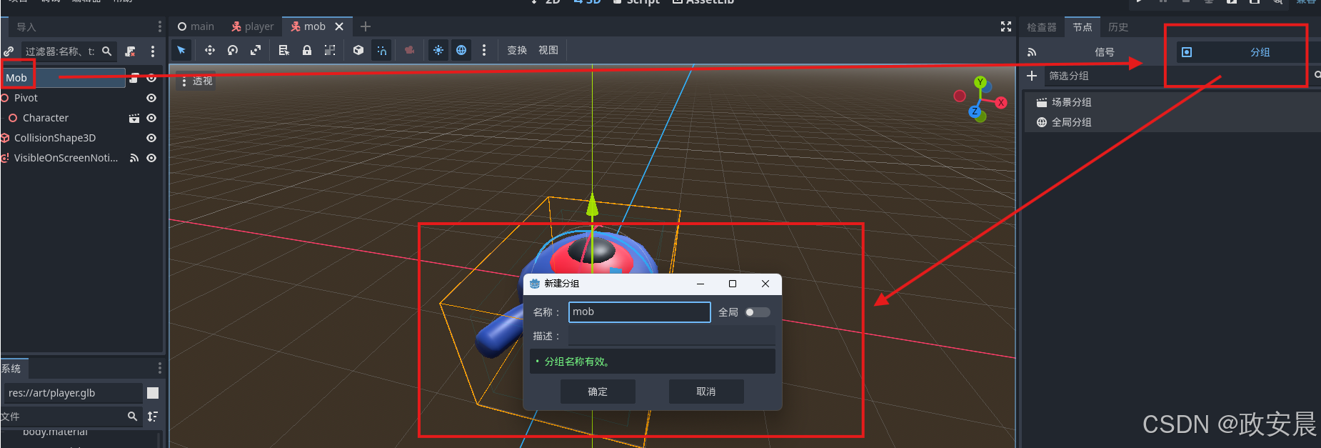Click the res://art/player.glb path field

[x=74, y=393]
